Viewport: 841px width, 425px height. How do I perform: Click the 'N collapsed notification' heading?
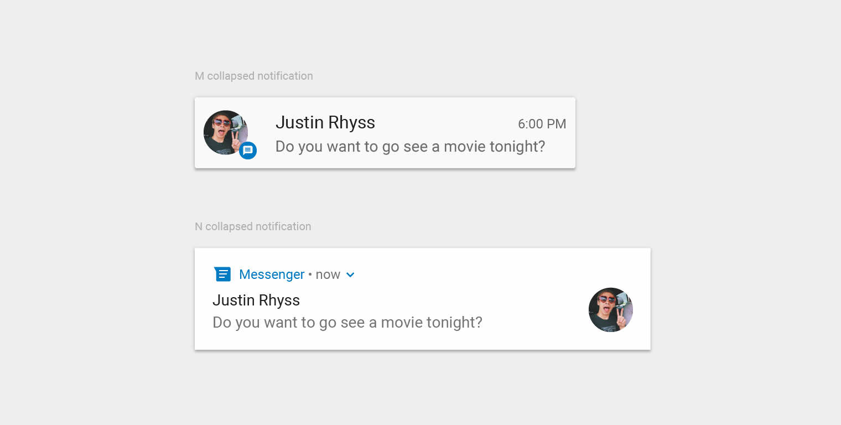(x=253, y=226)
